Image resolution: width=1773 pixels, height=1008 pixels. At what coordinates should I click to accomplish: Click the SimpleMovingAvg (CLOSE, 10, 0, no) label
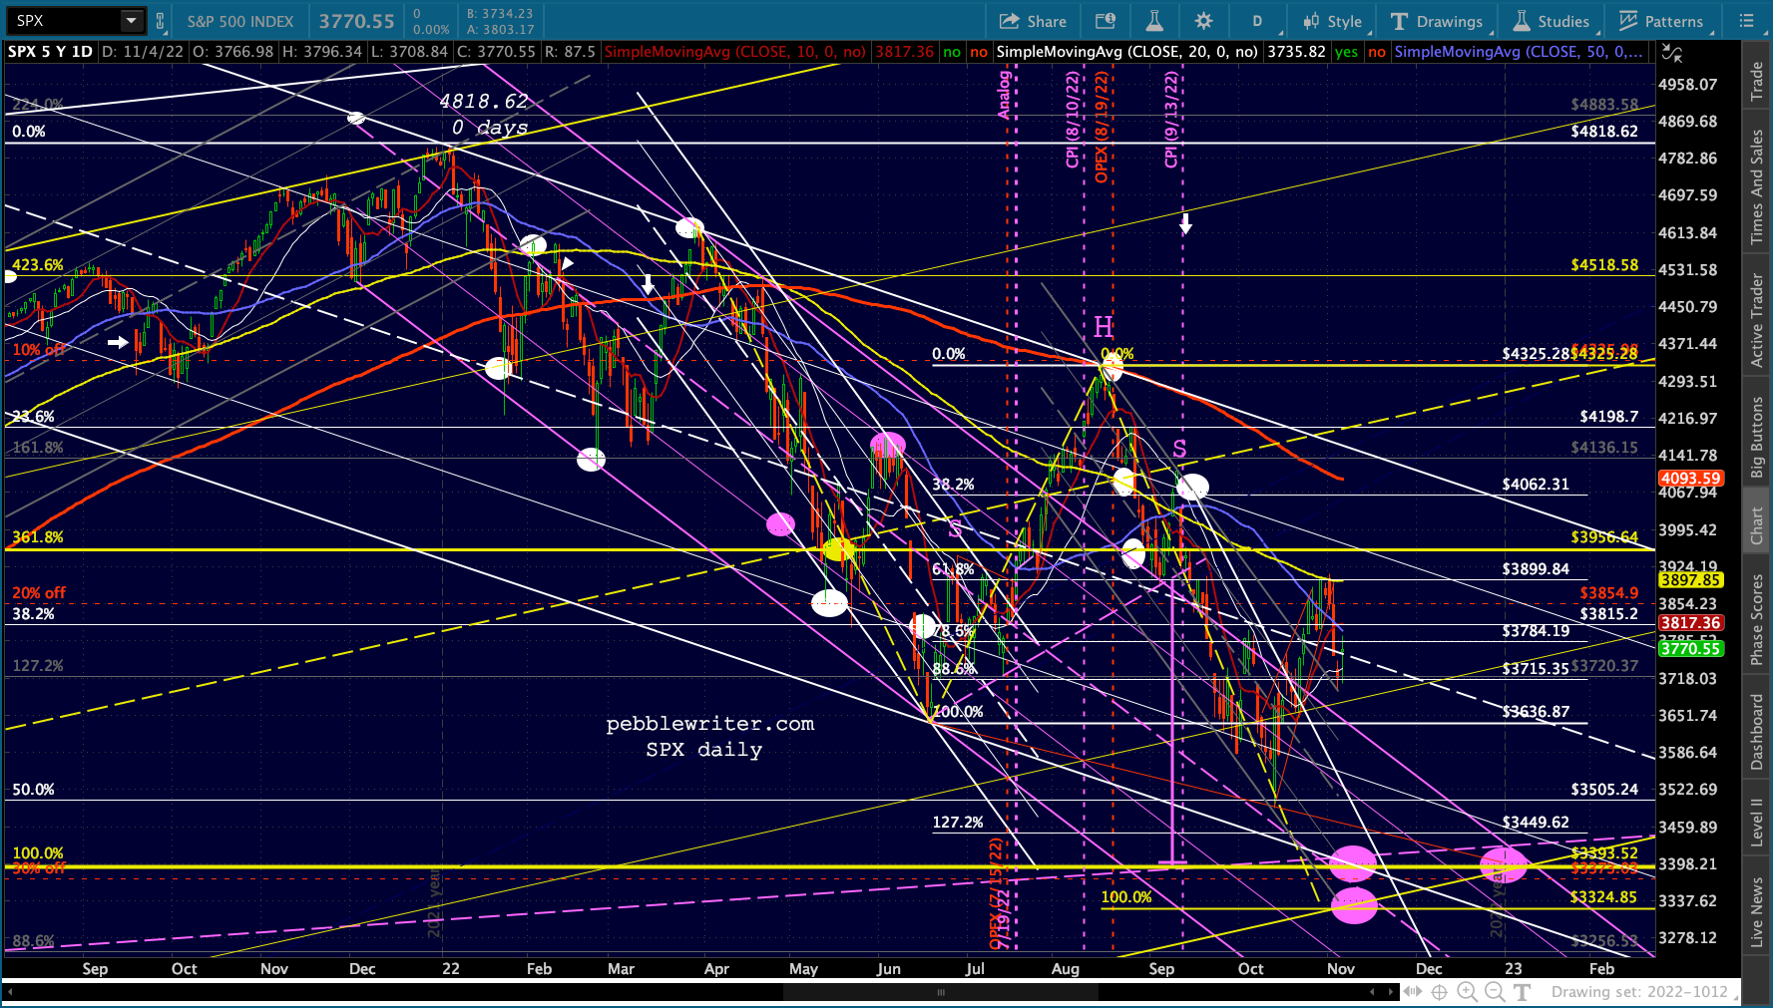pos(735,52)
